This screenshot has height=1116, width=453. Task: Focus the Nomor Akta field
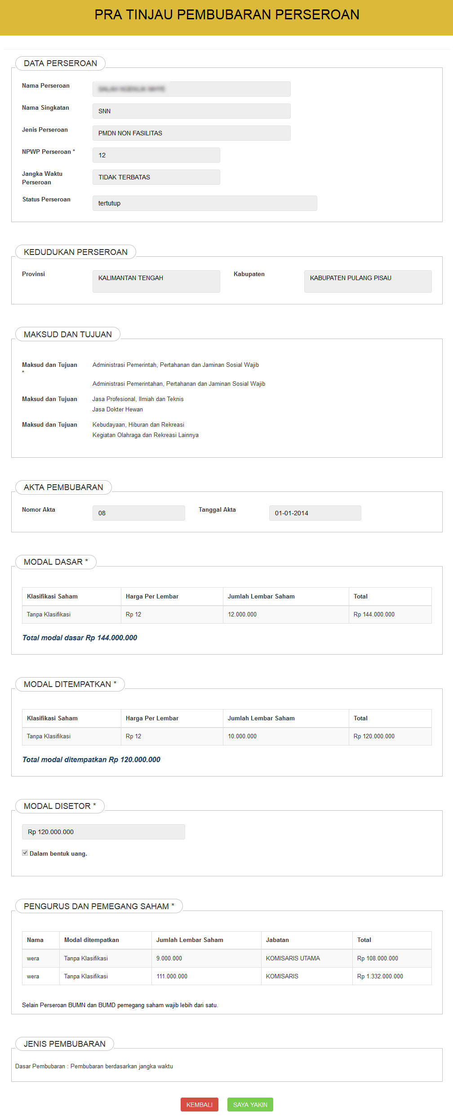click(138, 513)
